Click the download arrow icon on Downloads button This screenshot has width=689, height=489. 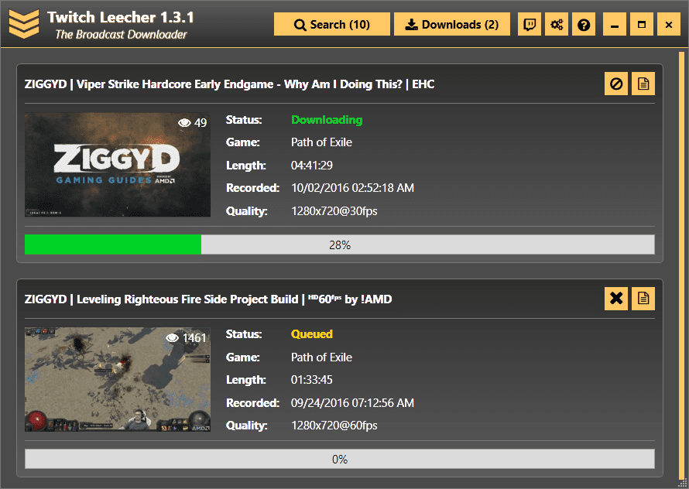pyautogui.click(x=410, y=24)
